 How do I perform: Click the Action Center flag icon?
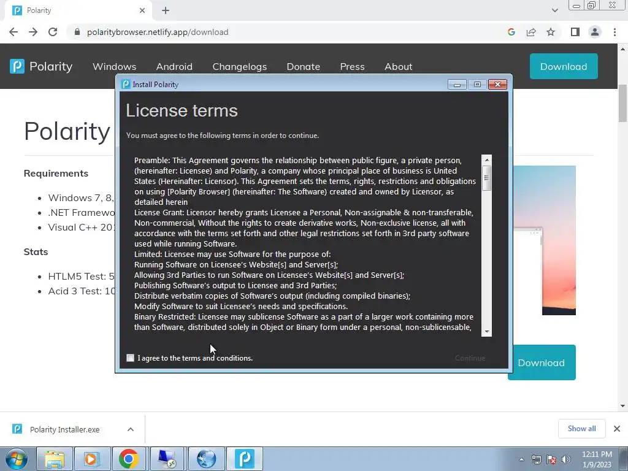click(551, 459)
